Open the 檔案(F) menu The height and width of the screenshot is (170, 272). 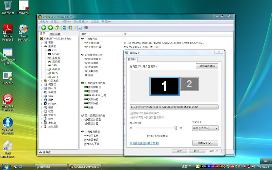[44, 21]
